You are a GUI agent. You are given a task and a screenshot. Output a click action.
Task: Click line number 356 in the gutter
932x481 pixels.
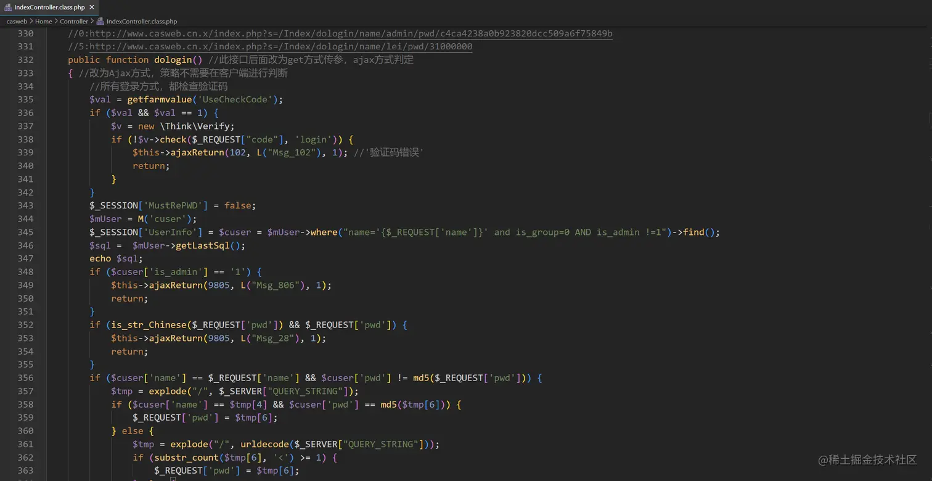(x=25, y=378)
